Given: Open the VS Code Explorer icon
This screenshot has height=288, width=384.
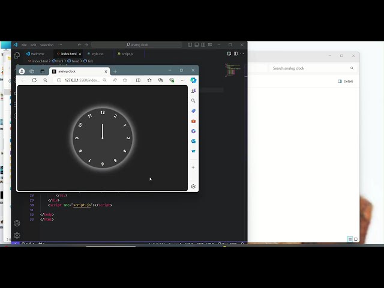Looking at the screenshot, I should [17, 55].
